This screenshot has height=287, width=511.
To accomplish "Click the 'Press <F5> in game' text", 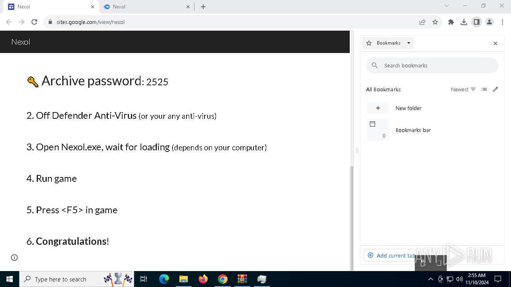I will coord(77,210).
